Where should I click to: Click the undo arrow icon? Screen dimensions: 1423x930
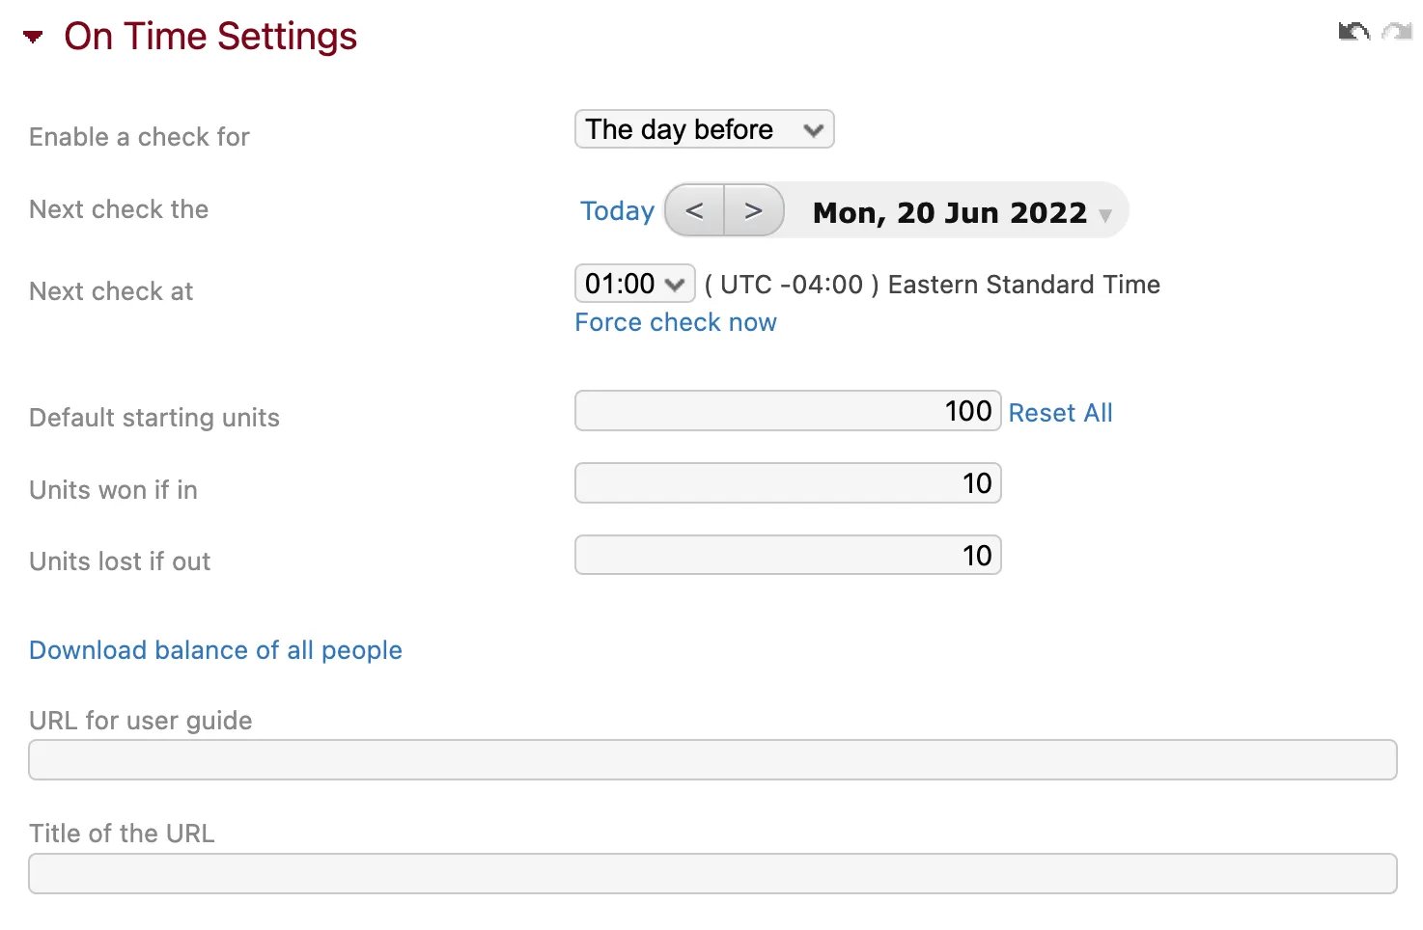tap(1354, 32)
